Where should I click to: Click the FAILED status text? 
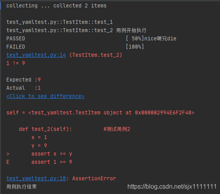pos(16,47)
